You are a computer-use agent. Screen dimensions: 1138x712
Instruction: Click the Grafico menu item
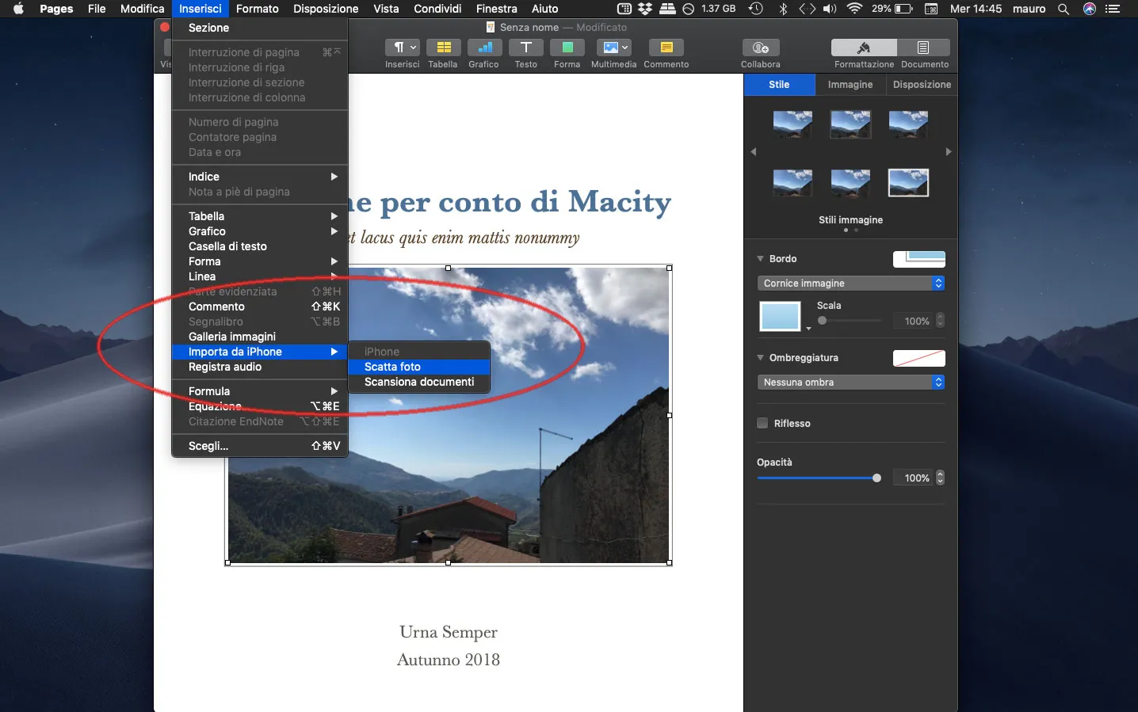point(260,231)
